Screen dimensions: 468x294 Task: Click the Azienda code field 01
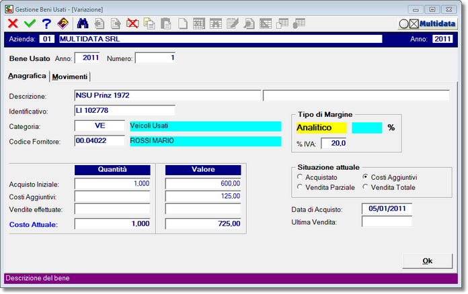(47, 39)
